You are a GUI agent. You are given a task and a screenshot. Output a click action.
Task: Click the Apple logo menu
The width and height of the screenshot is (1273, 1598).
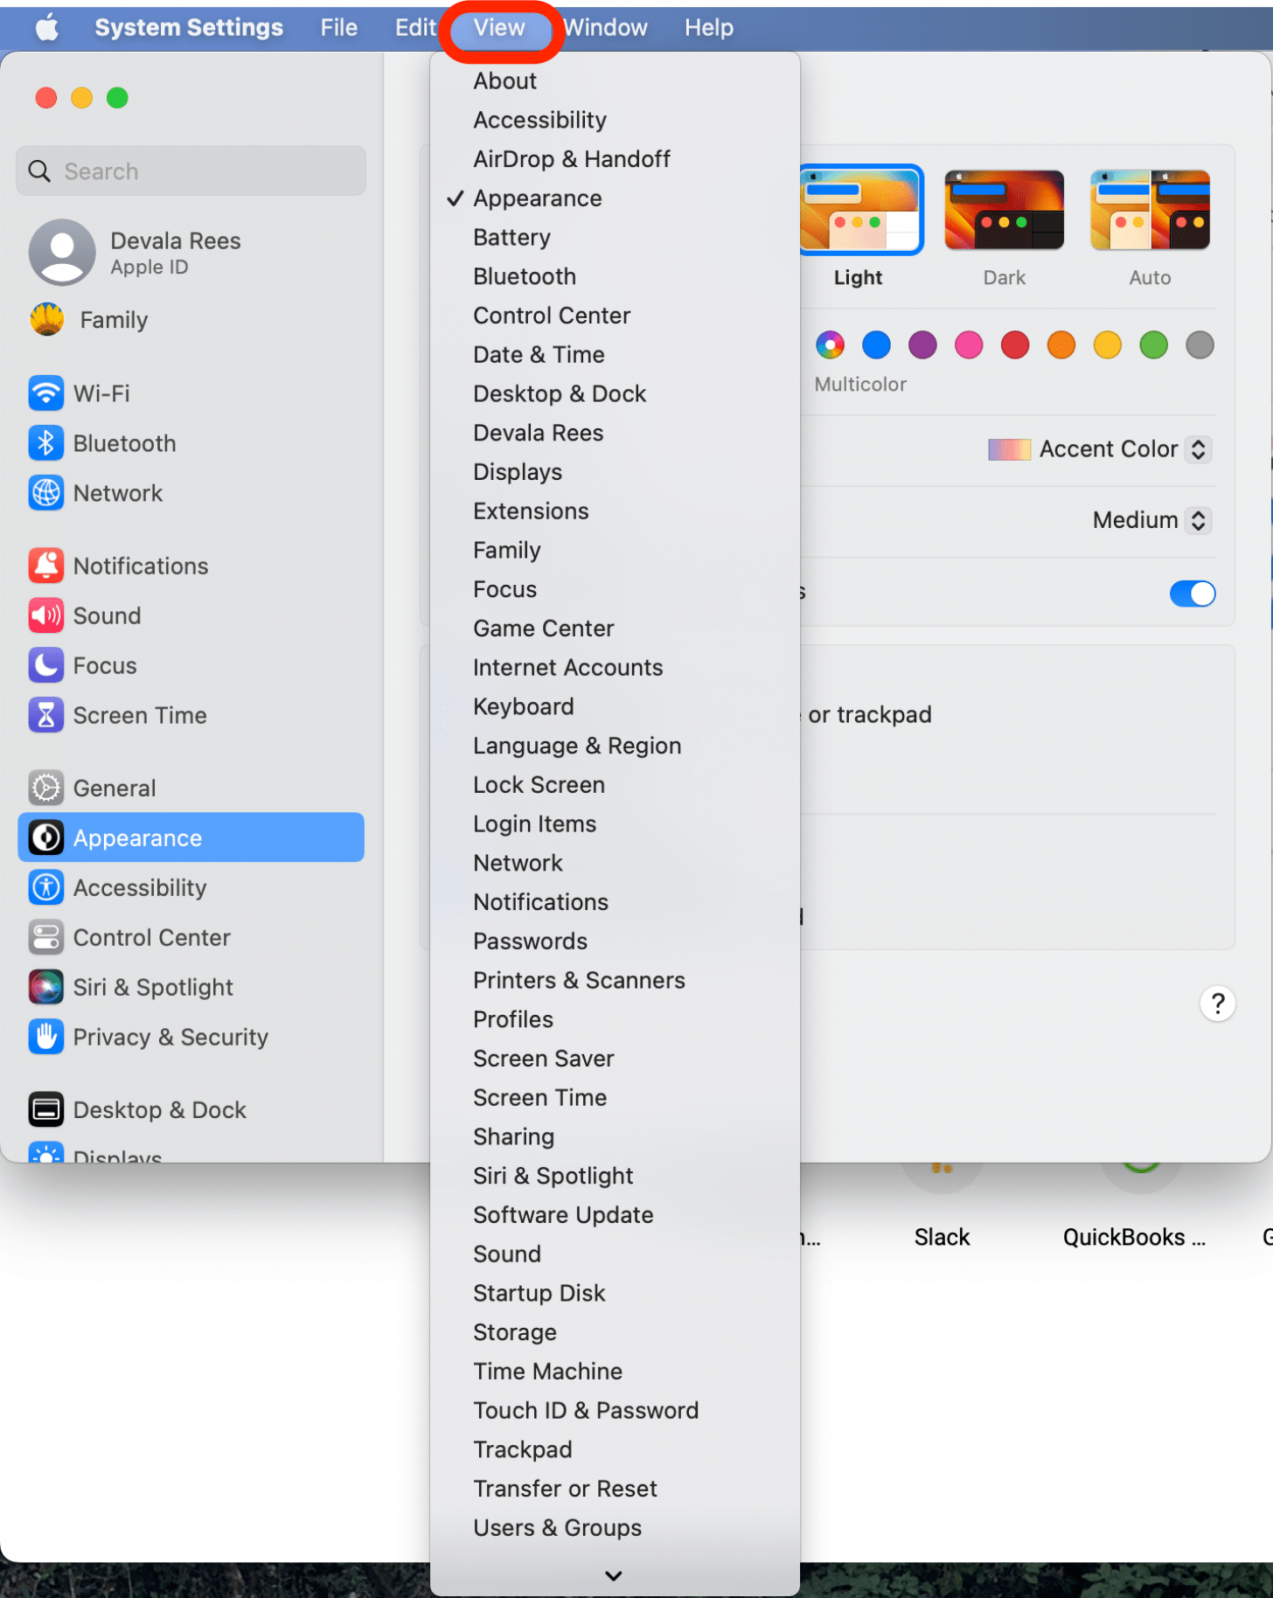click(x=47, y=28)
